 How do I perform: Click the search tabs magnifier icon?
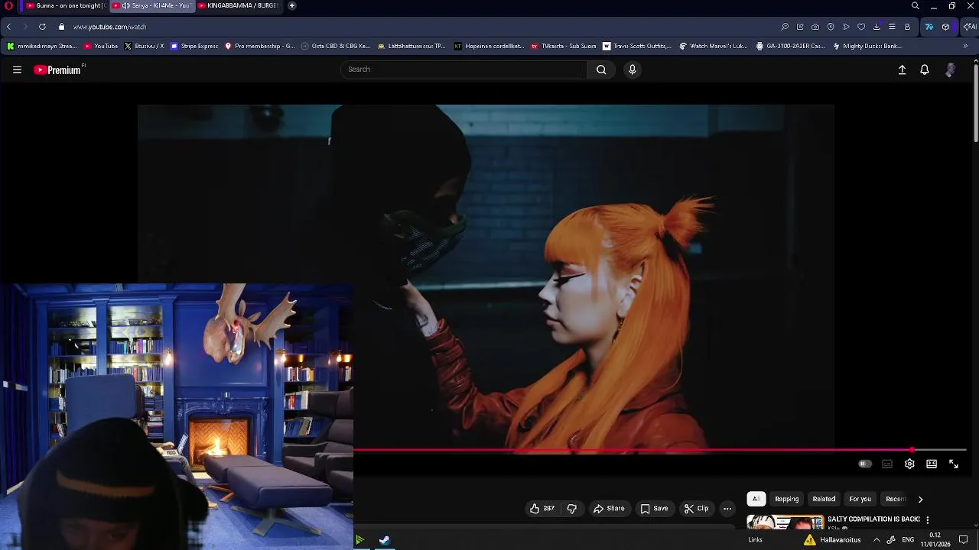tap(915, 5)
